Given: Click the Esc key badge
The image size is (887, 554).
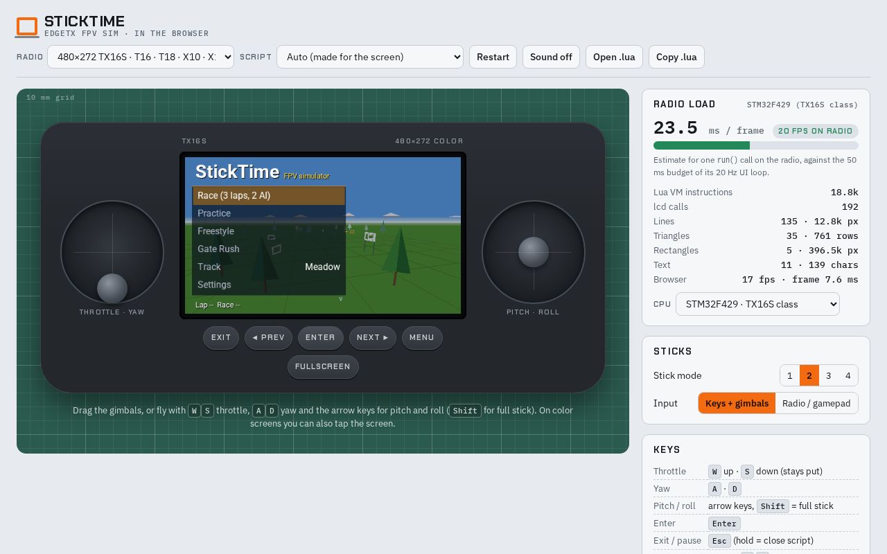Looking at the screenshot, I should coord(719,541).
